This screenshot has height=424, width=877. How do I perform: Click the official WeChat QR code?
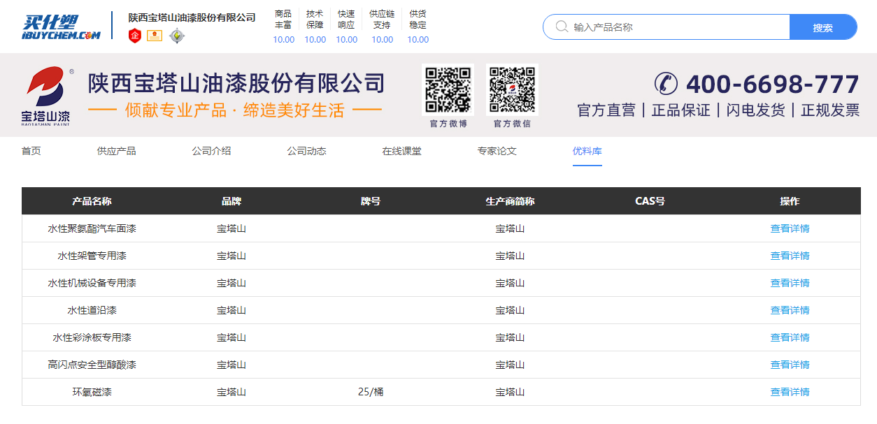coord(513,89)
